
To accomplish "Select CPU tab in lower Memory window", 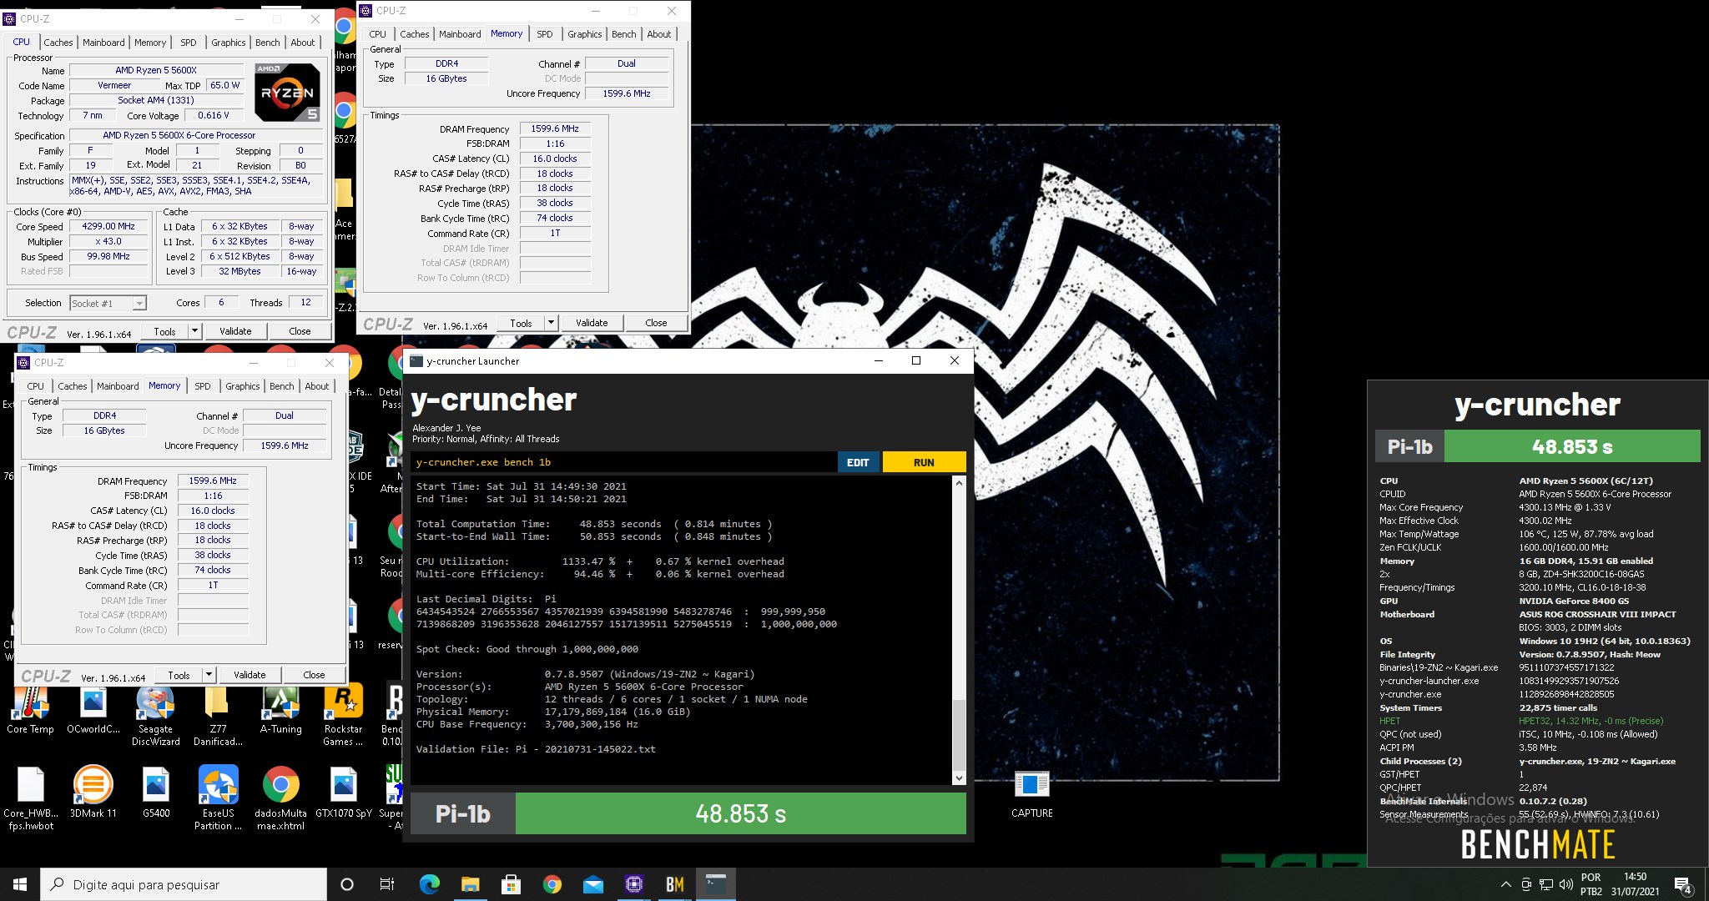I will (x=35, y=386).
